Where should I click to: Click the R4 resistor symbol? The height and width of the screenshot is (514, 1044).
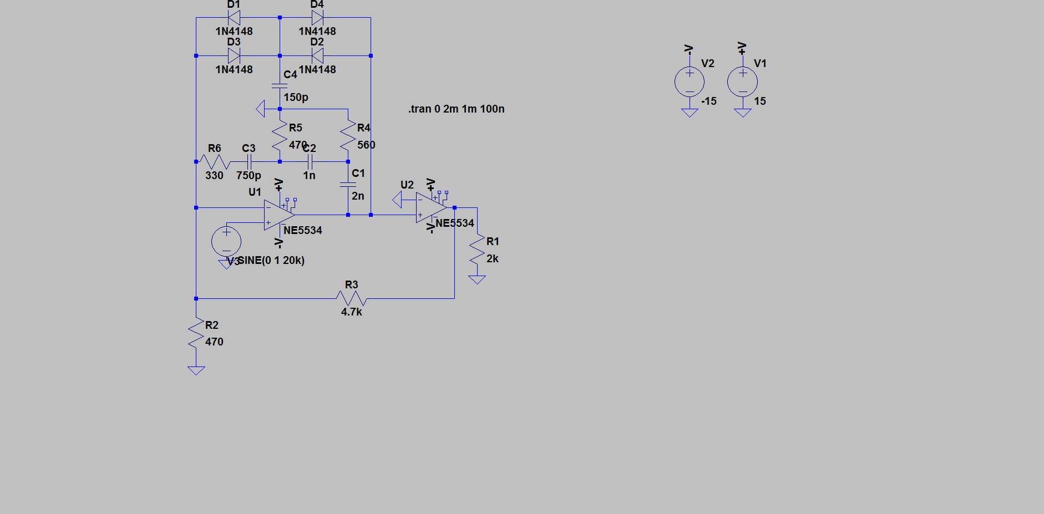(x=348, y=135)
